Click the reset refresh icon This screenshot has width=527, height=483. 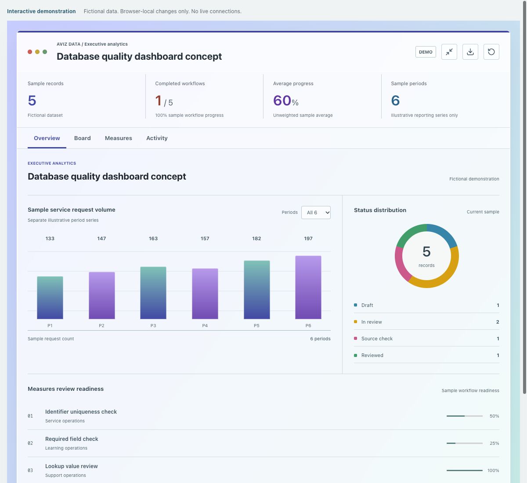(x=491, y=52)
